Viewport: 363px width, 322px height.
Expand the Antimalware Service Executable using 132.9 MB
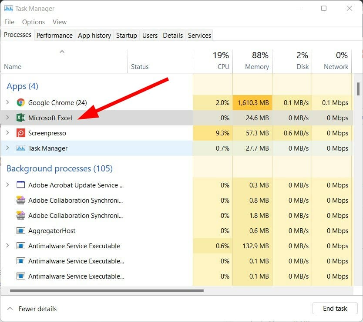[x=8, y=246]
